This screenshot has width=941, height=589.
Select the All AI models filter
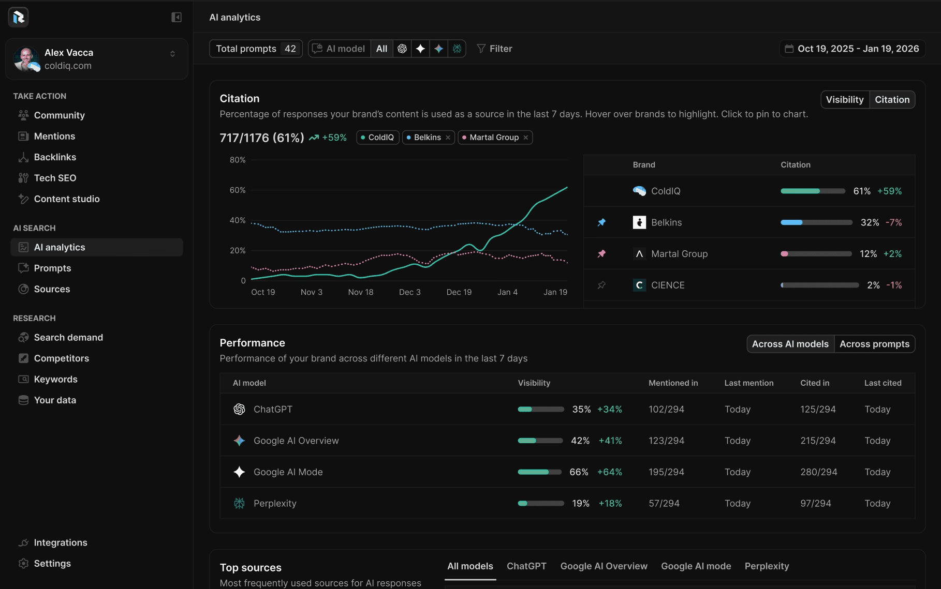point(381,49)
